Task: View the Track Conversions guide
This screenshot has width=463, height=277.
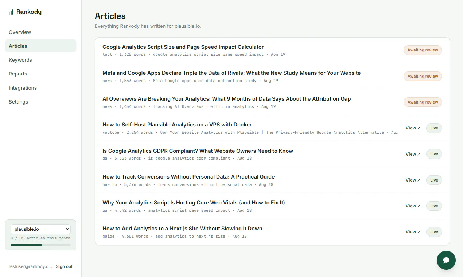Action: tap(413, 180)
